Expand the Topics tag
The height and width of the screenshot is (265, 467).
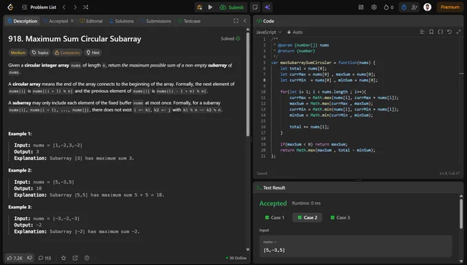tap(41, 53)
